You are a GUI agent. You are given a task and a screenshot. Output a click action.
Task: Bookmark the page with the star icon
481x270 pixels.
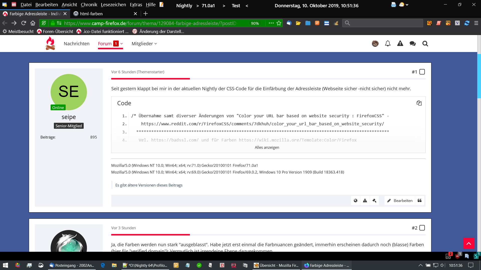click(x=279, y=23)
